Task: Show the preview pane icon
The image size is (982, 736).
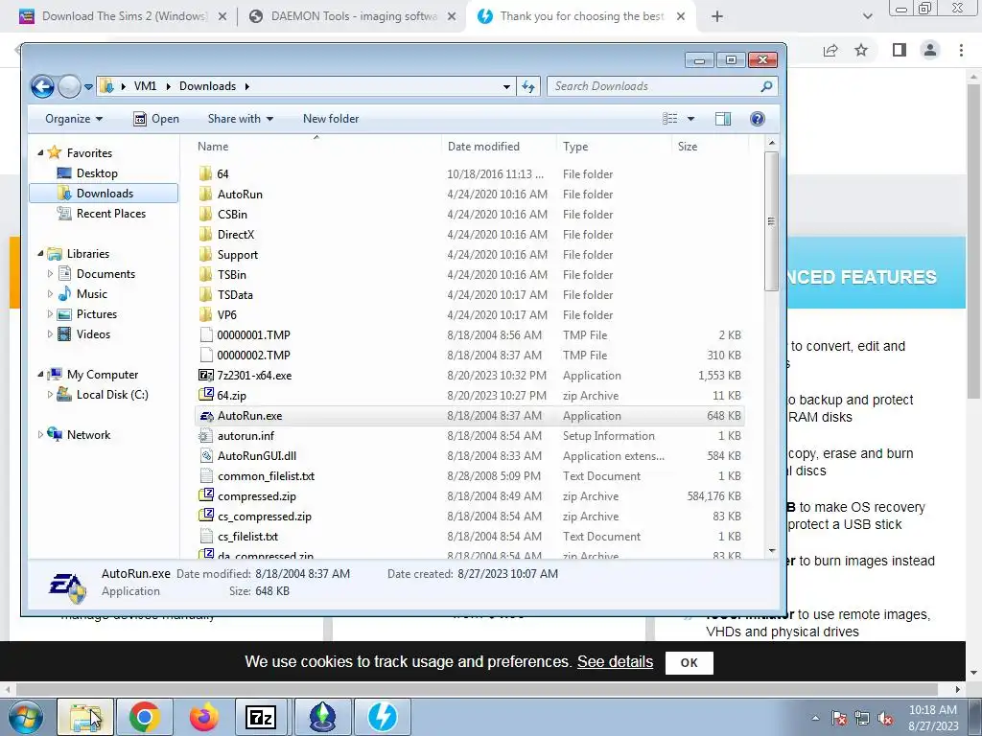Action: pos(723,118)
